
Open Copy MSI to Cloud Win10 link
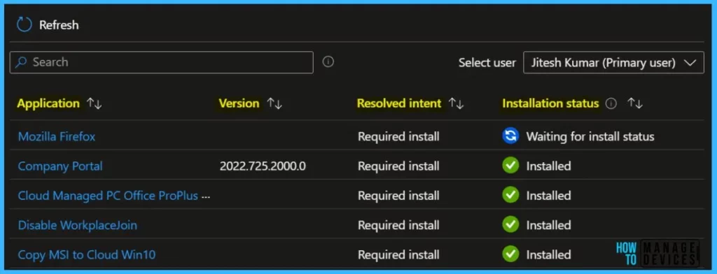click(86, 255)
